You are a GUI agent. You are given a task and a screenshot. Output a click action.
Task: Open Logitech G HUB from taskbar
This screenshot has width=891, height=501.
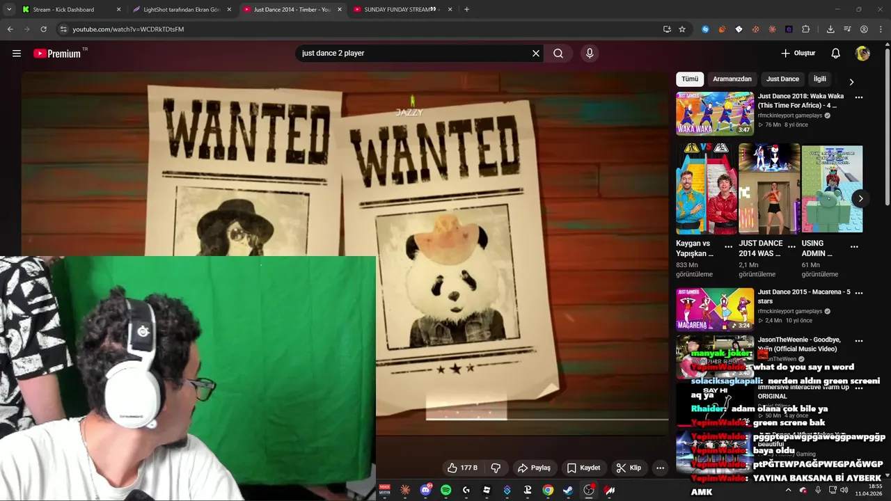pyautogui.click(x=466, y=490)
